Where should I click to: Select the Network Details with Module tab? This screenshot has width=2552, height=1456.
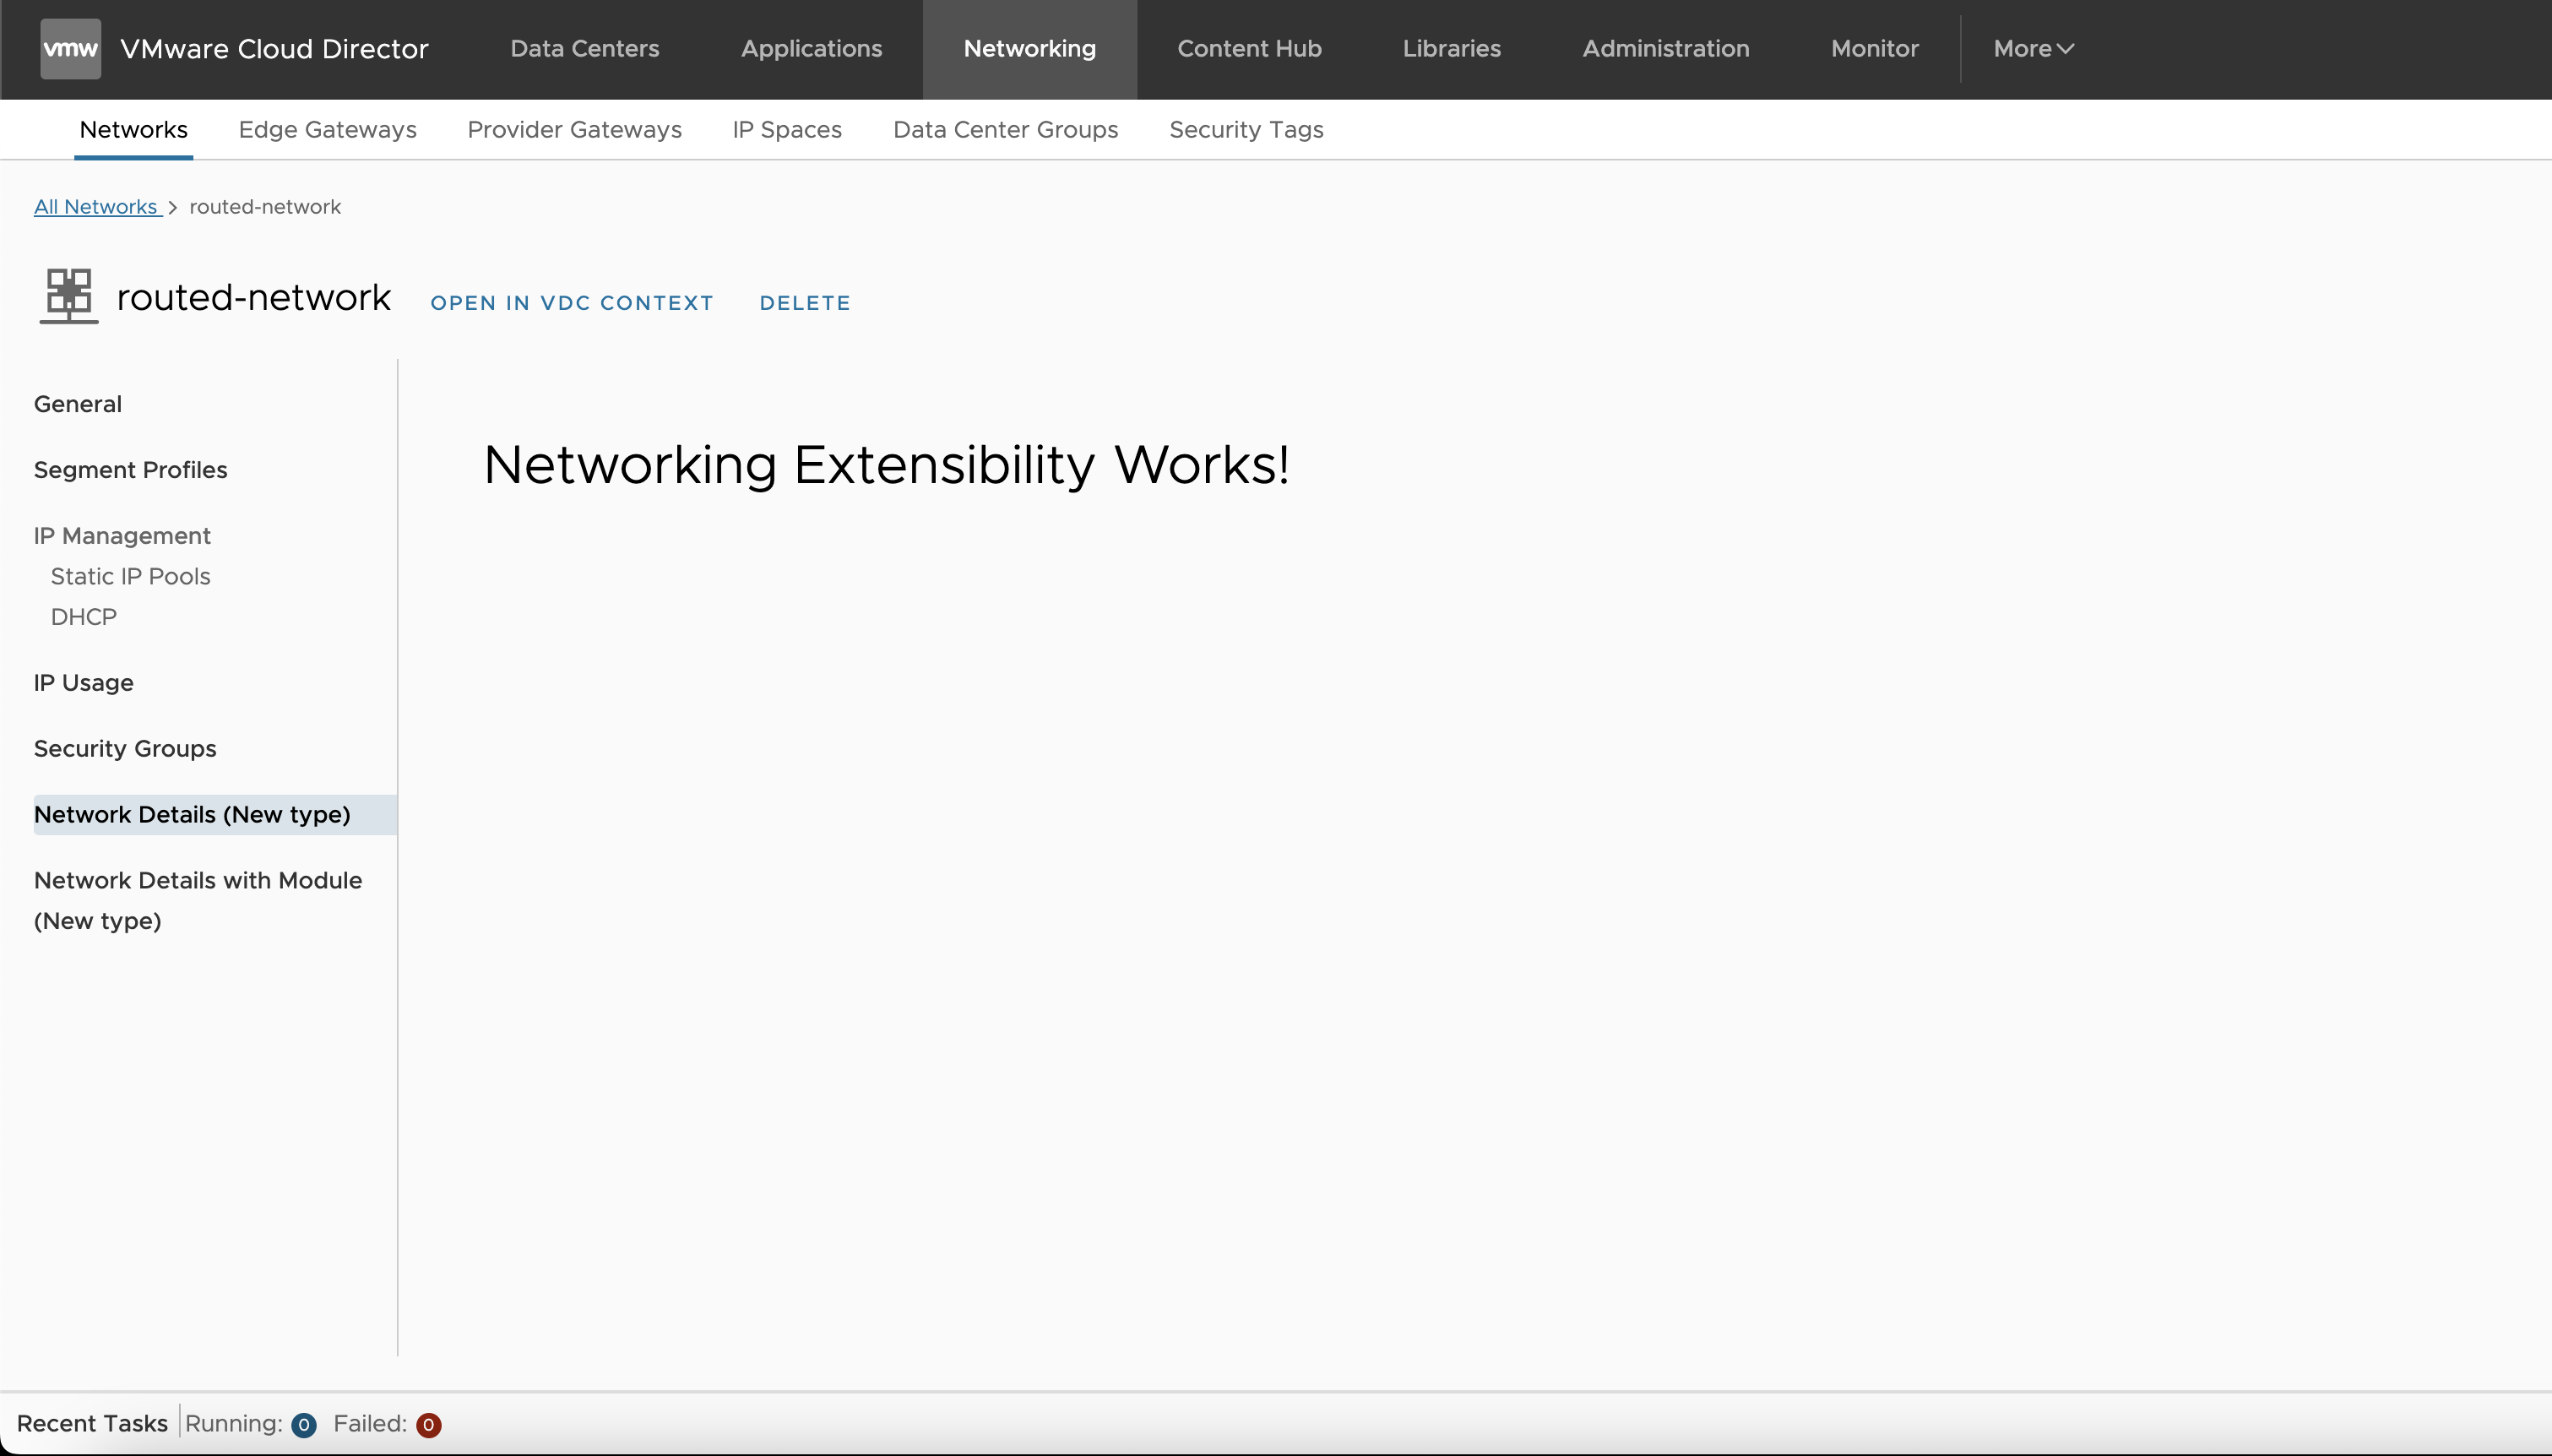[198, 899]
